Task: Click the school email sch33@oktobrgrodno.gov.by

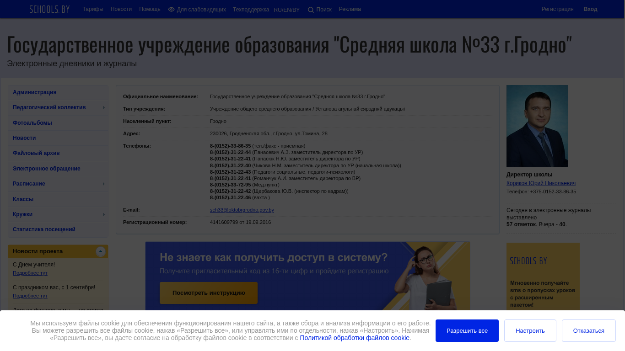Action: tap(242, 210)
